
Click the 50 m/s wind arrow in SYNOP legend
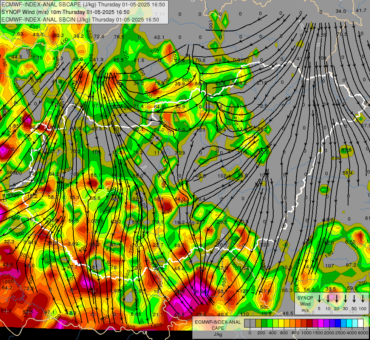tap(354, 299)
